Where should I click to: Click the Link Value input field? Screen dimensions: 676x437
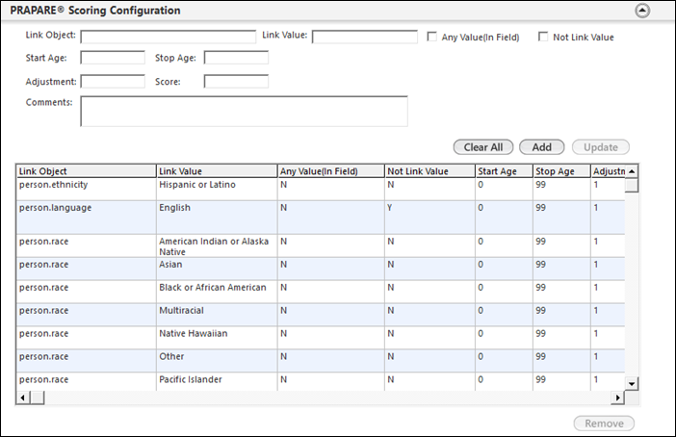365,37
